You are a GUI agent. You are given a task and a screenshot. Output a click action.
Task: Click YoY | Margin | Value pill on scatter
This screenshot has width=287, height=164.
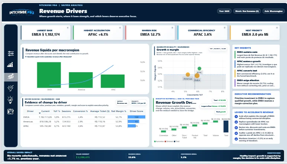click(218, 49)
